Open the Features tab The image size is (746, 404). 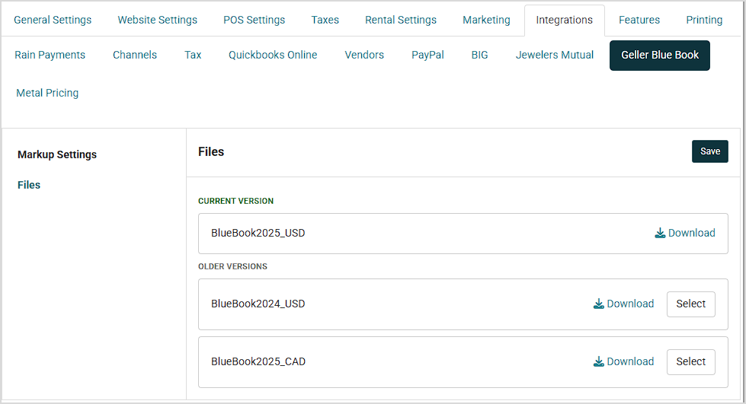(x=639, y=20)
